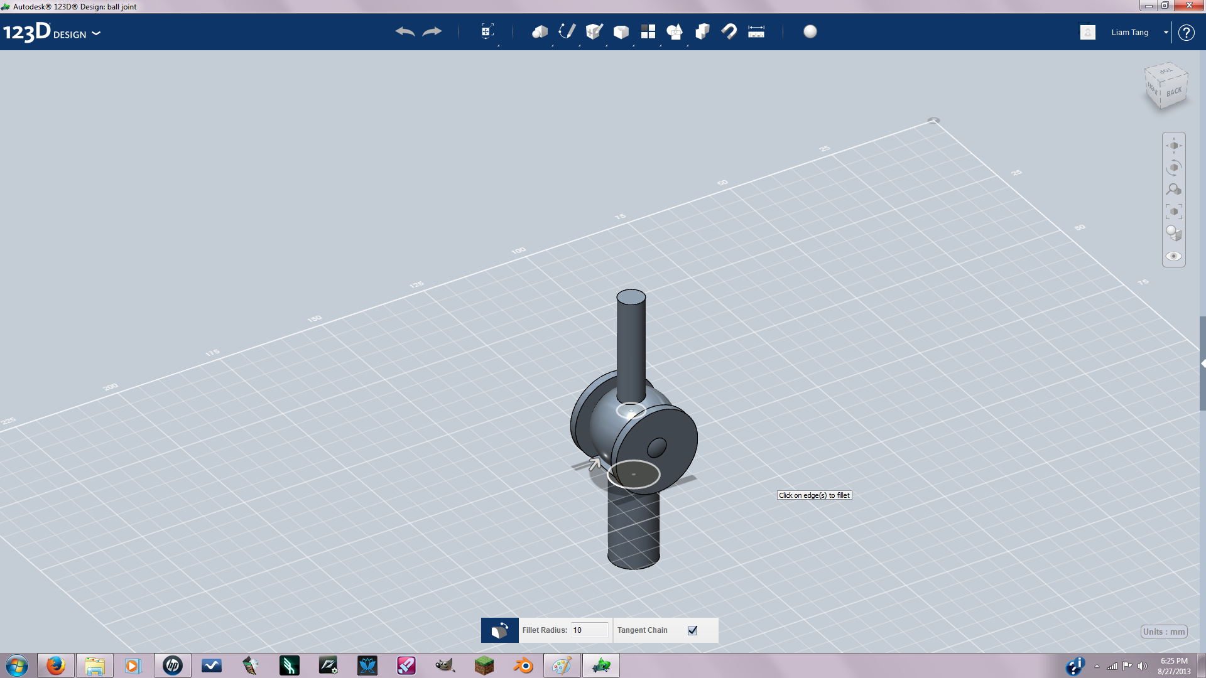The height and width of the screenshot is (678, 1206).
Task: Click the top edge ellipse on ball
Action: [631, 411]
